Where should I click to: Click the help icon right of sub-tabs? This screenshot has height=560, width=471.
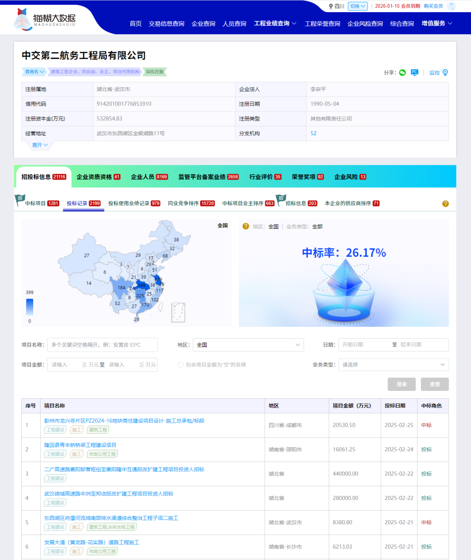click(x=445, y=204)
